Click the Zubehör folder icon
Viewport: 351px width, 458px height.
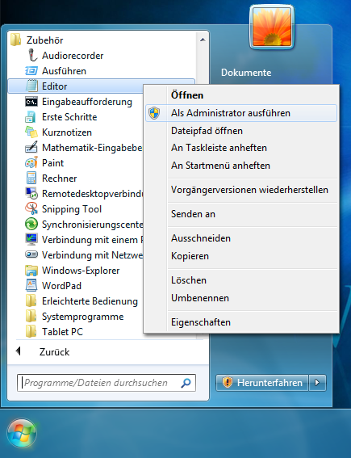tap(16, 40)
